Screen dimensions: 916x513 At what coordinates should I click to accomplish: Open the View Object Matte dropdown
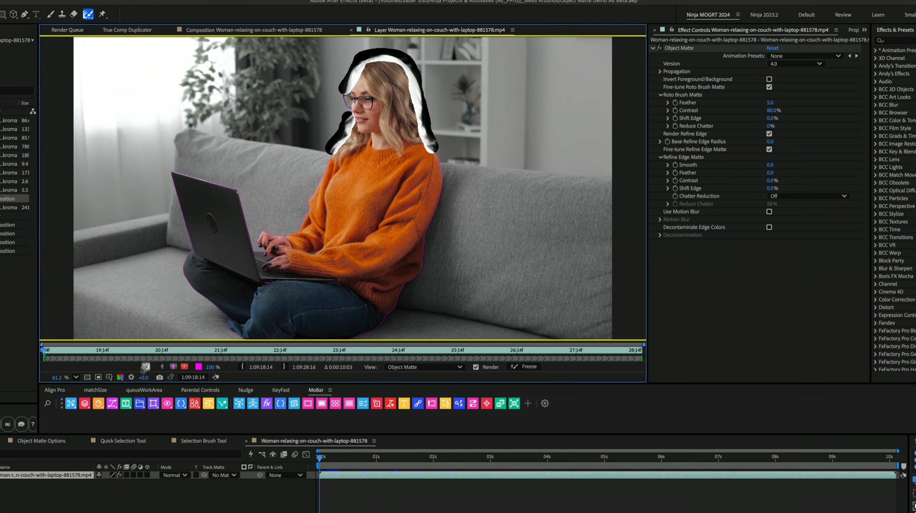click(424, 367)
